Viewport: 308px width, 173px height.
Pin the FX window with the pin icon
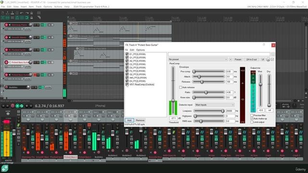[264, 45]
